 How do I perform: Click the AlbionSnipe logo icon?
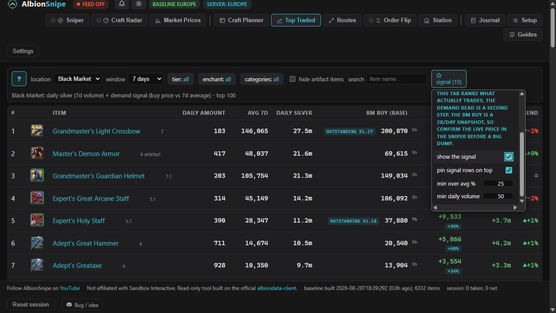[13, 4]
